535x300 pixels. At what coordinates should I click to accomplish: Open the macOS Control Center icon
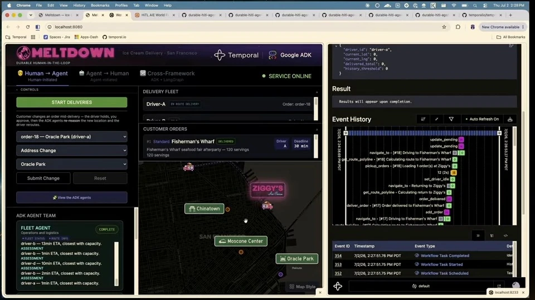[x=485, y=6]
